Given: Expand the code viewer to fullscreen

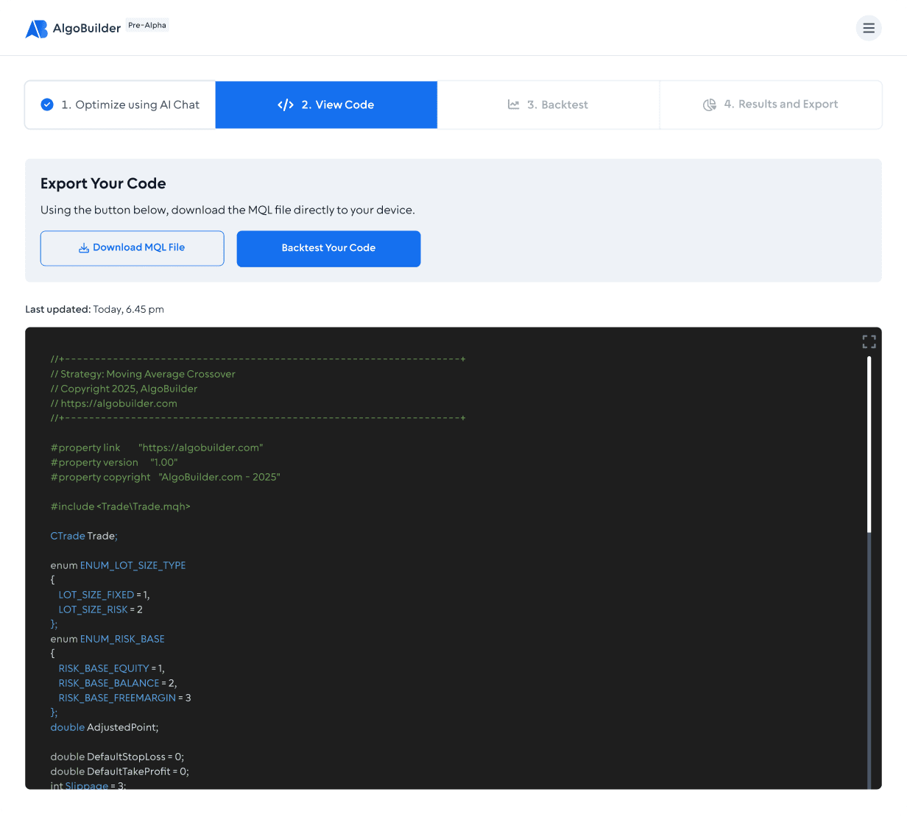Looking at the screenshot, I should pos(869,342).
